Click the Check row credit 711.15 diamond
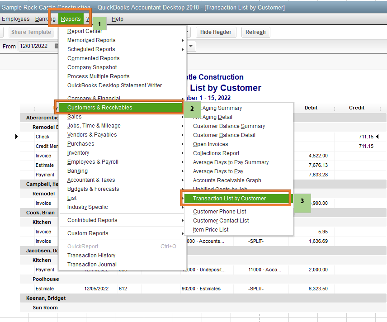The width and height of the screenshot is (387, 322). 378,137
